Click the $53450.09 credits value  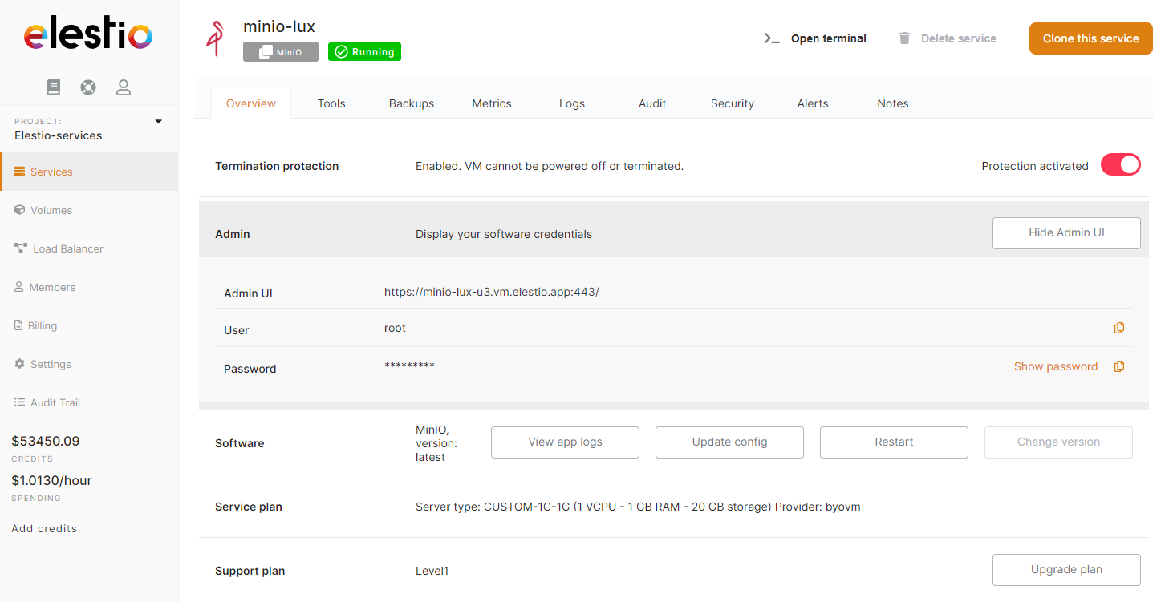pos(46,441)
